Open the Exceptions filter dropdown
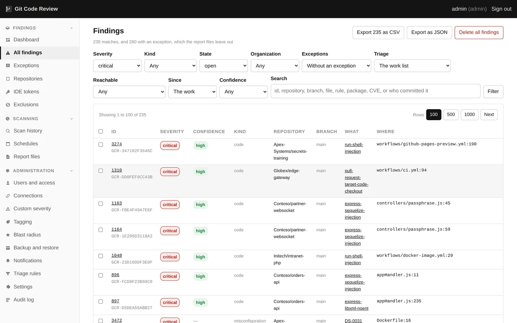 tap(336, 66)
